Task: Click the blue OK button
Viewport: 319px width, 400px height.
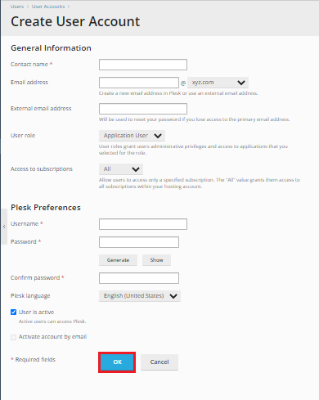Action: click(117, 362)
